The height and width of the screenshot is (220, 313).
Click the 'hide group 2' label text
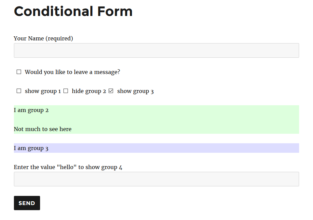point(89,91)
